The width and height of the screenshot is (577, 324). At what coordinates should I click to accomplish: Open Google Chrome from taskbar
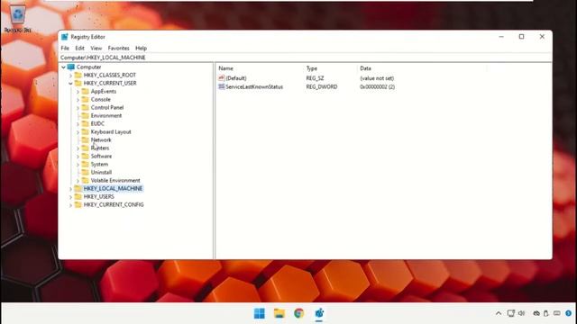298,313
